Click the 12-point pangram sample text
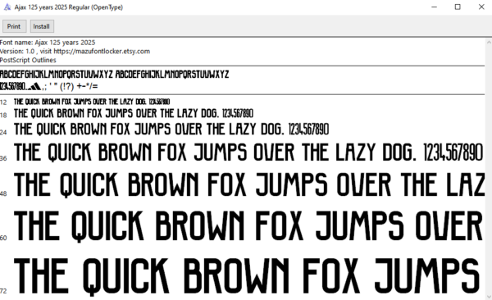Image resolution: width=492 pixels, height=300 pixels. coord(92,102)
